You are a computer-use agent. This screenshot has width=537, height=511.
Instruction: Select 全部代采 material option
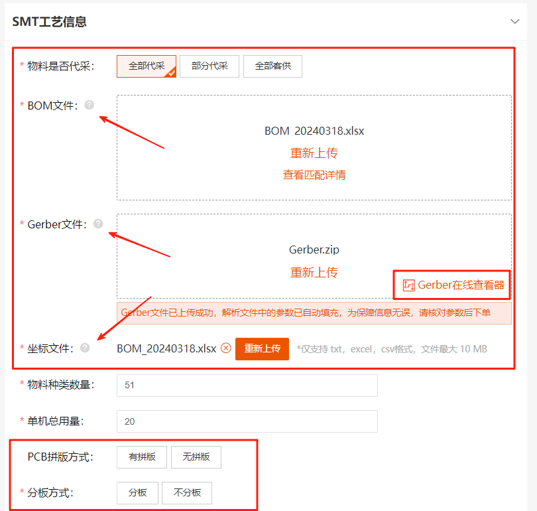click(147, 66)
